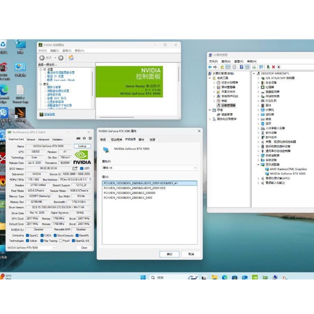Click back arrow in NVIDIA Control Panel
Viewport: 314px width, 314px height.
(42, 58)
